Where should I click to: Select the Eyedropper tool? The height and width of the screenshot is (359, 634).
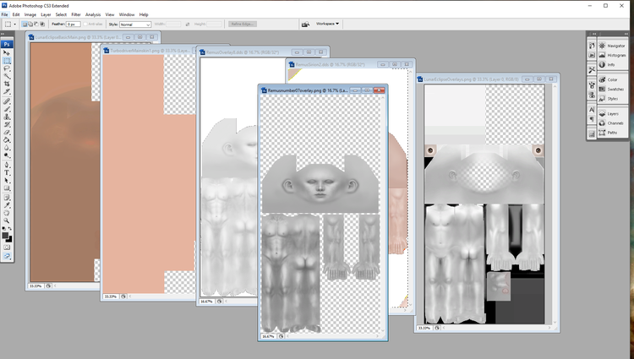pyautogui.click(x=7, y=205)
